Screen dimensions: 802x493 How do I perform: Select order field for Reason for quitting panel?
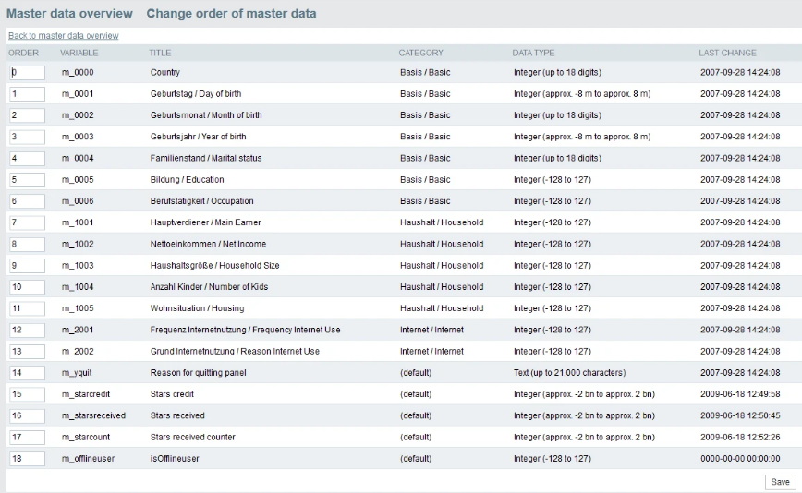[x=27, y=373]
